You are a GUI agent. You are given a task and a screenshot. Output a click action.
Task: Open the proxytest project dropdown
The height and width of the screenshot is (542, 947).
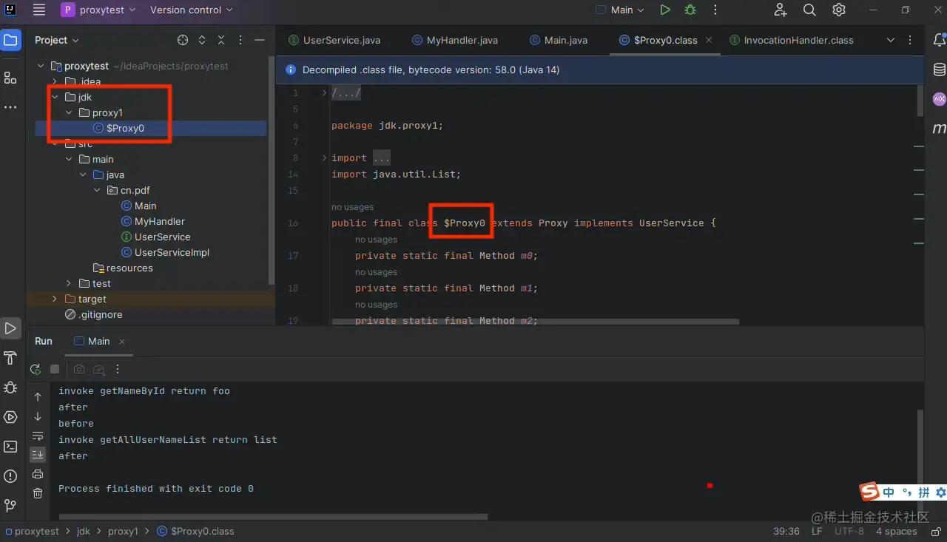pyautogui.click(x=100, y=10)
